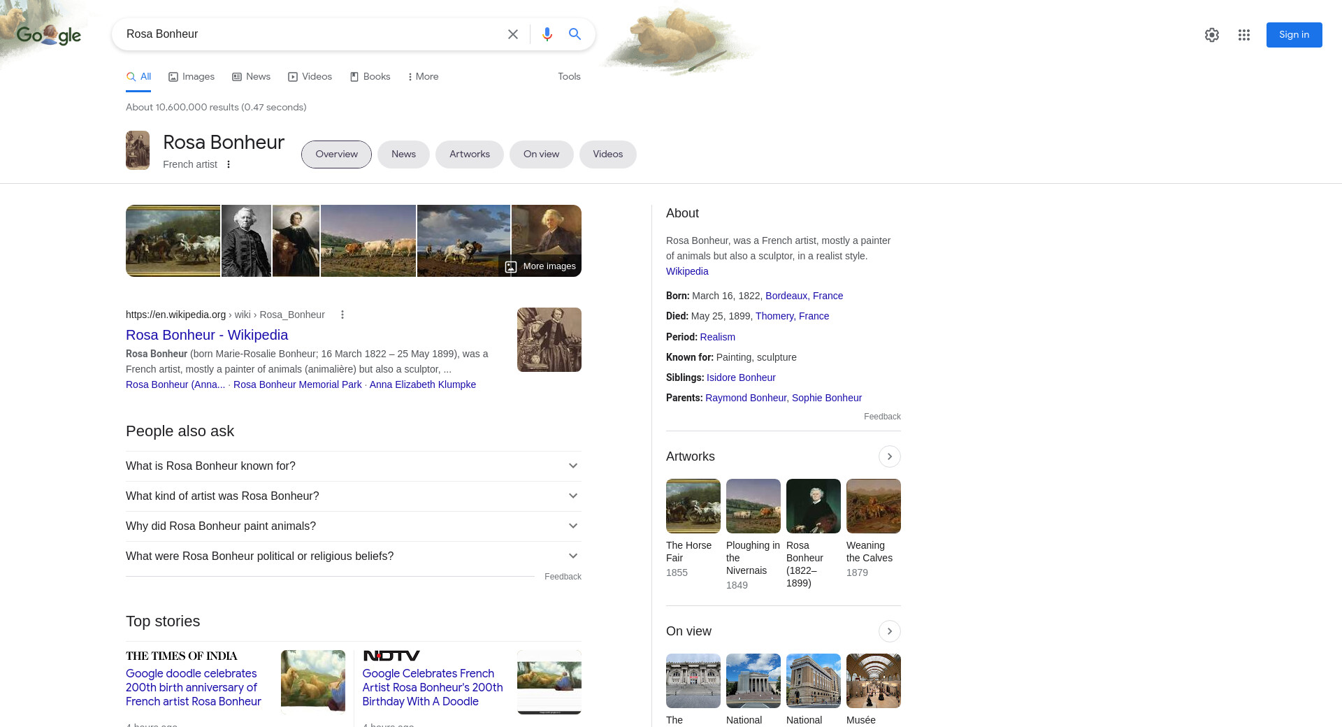Open three-dot menu next to Wikipedia URL
The width and height of the screenshot is (1342, 727).
click(x=342, y=315)
